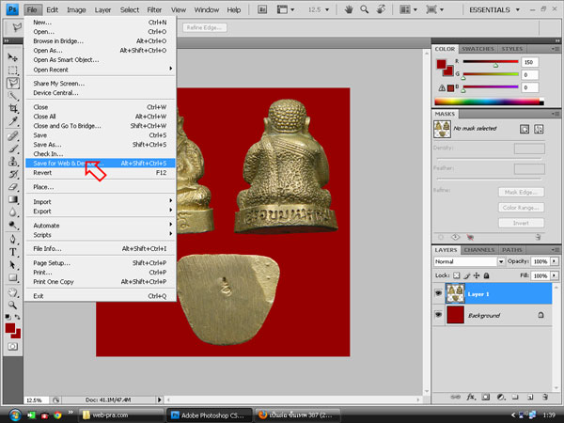Open the Fill slider arrow
Viewport: 564px width, 423px height.
[x=555, y=275]
